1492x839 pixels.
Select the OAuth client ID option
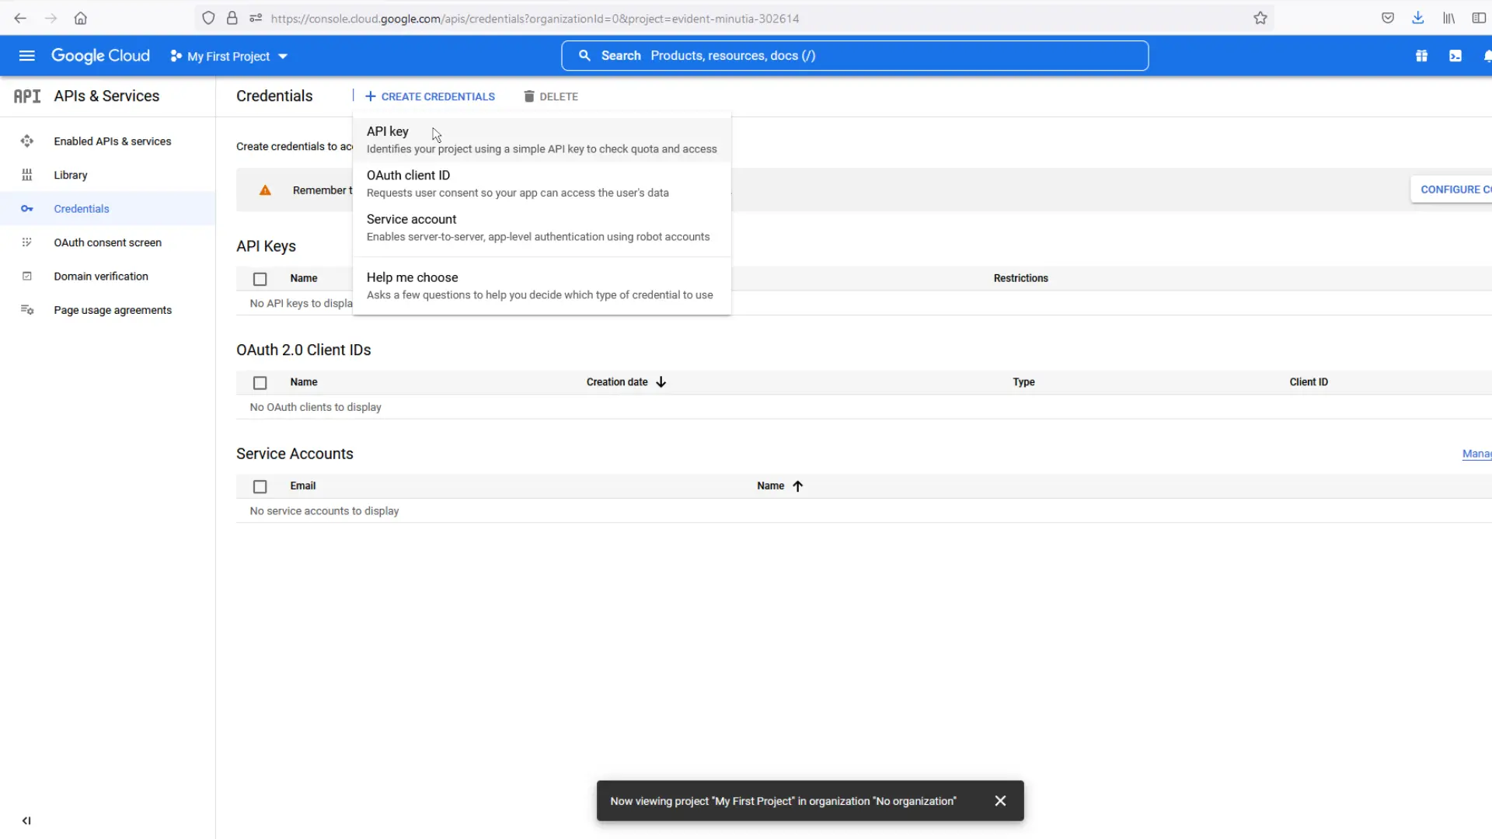click(x=409, y=175)
